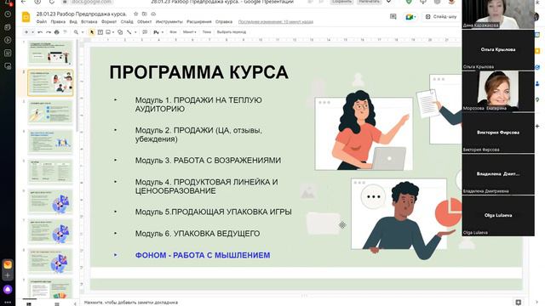Start the Слайд-шоу presentation
545x306 pixels.
[x=441, y=17]
